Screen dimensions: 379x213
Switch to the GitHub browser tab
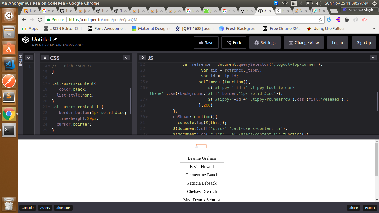[66, 11]
